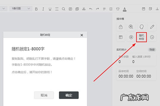Click the table layout plugin icon
Screen dimensions: 160x106
[121, 37]
